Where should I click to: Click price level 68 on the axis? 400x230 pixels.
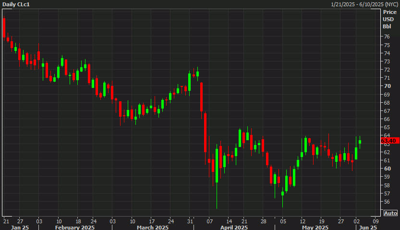(x=387, y=103)
